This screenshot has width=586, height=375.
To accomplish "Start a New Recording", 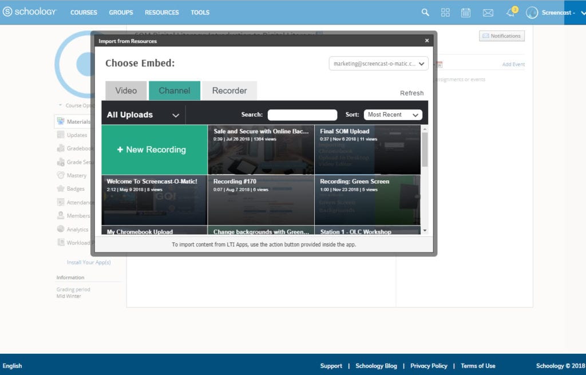I will click(155, 149).
